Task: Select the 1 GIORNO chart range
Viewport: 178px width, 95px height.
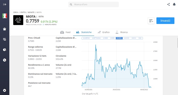Action: point(86,38)
